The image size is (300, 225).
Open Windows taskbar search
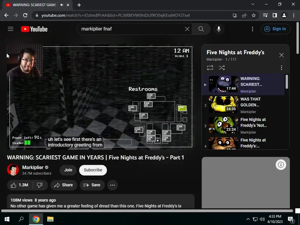[21, 219]
